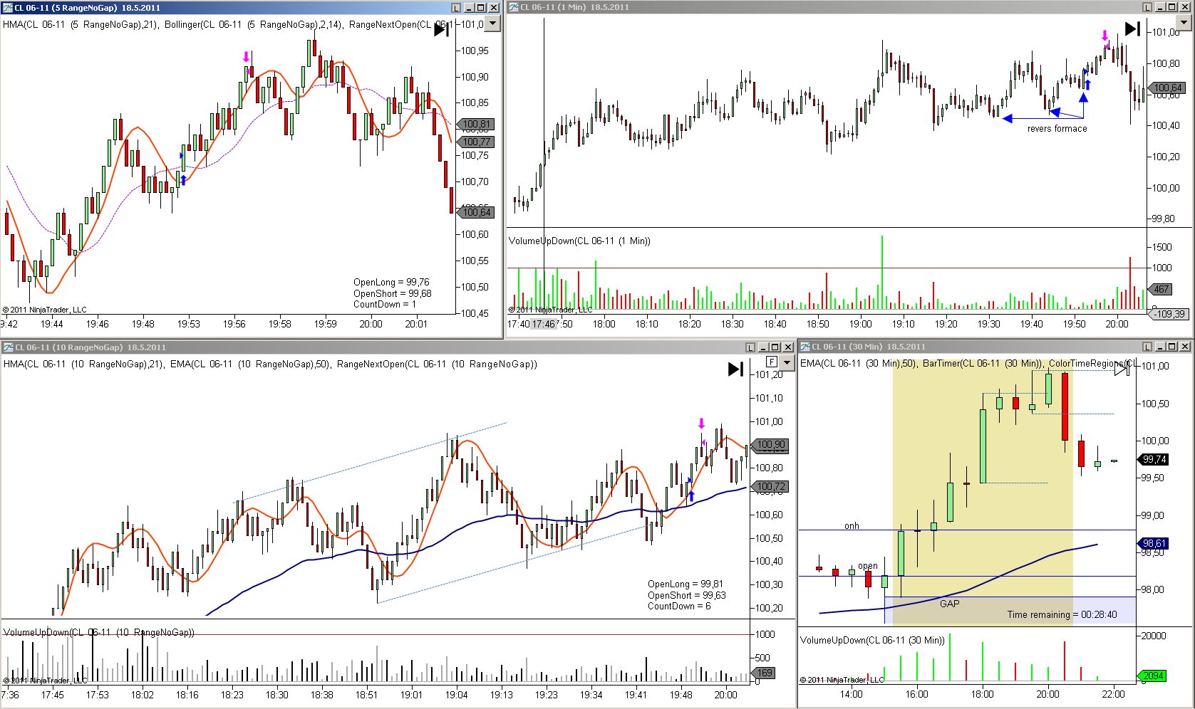The image size is (1195, 709).
Task: Select the 100,64 price marker in 5 RangeNoGap chart
Action: coord(475,212)
